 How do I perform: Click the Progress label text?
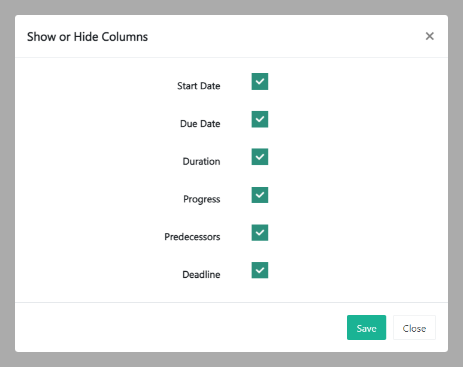pyautogui.click(x=201, y=199)
